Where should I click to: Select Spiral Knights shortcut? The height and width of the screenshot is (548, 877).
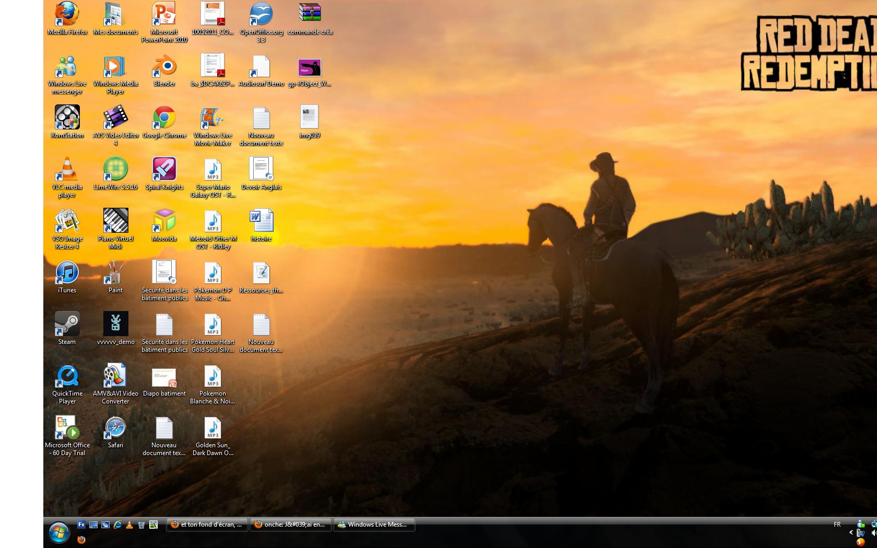164,174
